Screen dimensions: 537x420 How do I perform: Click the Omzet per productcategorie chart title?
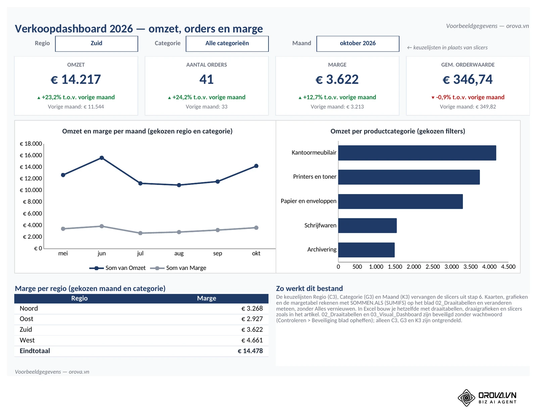398,131
